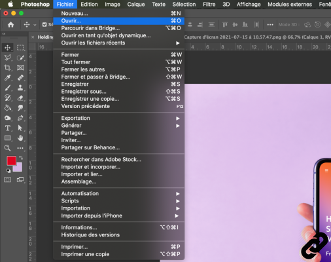331x262 pixels.
Task: Choose 'Nouveau...' menu entry
Action: click(x=119, y=13)
